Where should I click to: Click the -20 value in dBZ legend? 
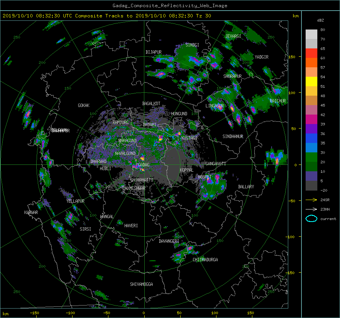(x=324, y=190)
